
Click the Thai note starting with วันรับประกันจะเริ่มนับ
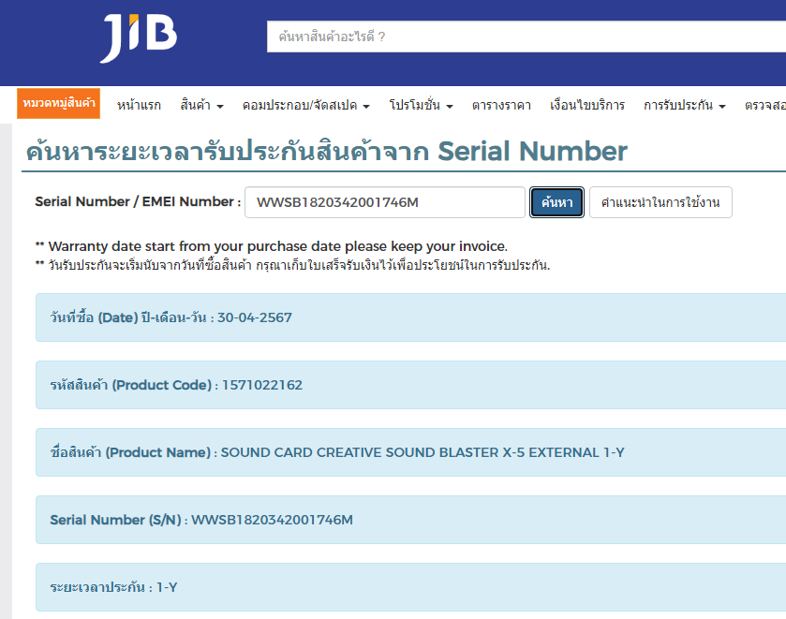click(292, 265)
